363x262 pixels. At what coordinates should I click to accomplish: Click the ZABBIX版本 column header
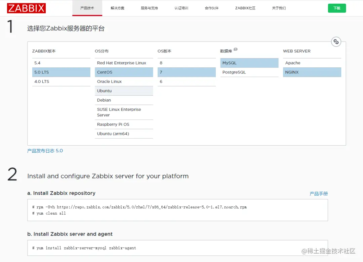44,51
